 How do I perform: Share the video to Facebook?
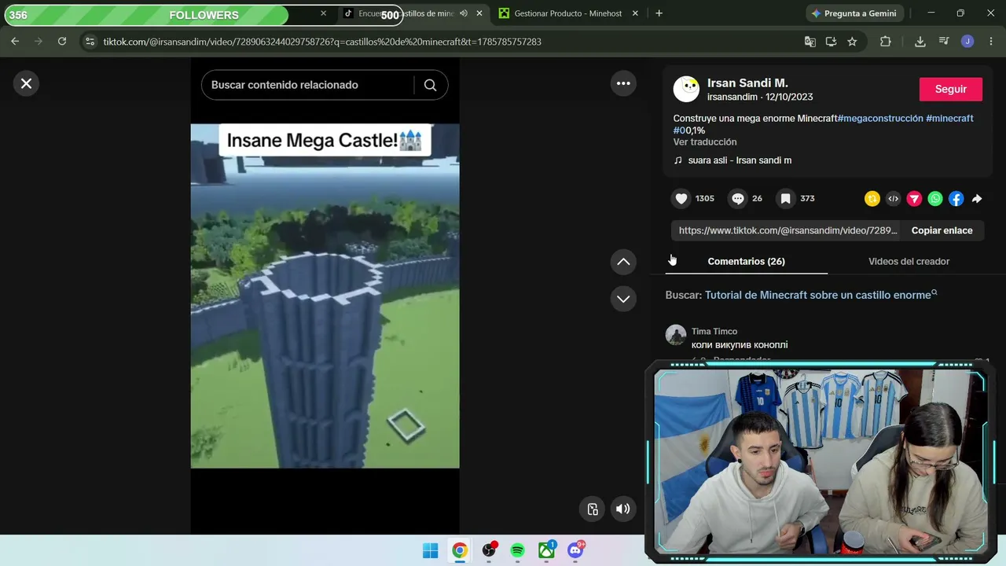click(x=956, y=199)
